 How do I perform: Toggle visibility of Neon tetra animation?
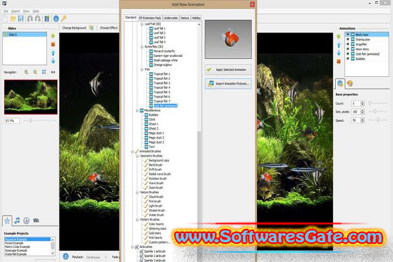pyautogui.click(x=348, y=49)
